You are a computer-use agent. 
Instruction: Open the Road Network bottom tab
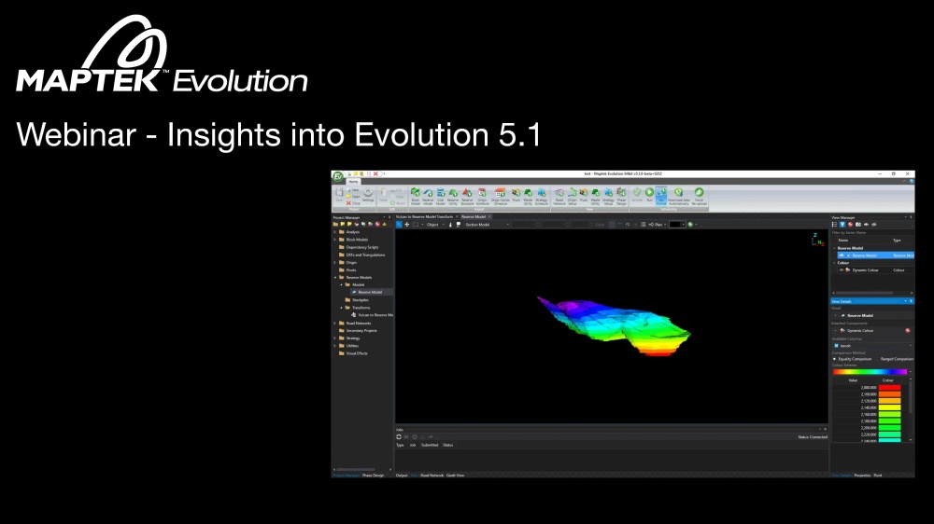pyautogui.click(x=432, y=476)
